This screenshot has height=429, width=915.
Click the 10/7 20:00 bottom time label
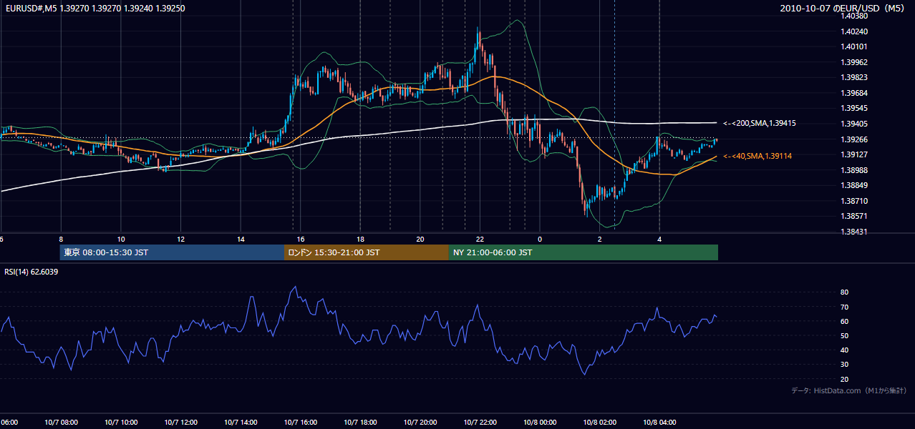(x=420, y=423)
